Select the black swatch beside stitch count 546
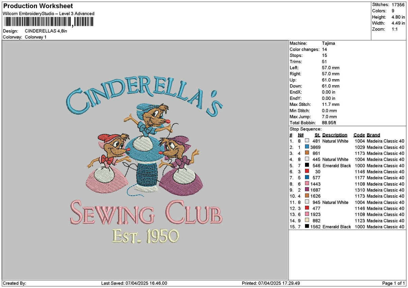 [307, 165]
